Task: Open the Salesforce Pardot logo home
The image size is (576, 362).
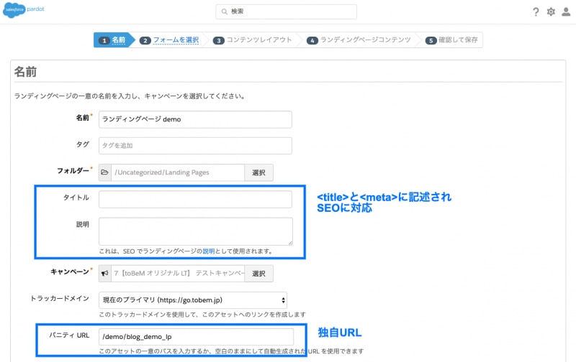Action: click(24, 9)
